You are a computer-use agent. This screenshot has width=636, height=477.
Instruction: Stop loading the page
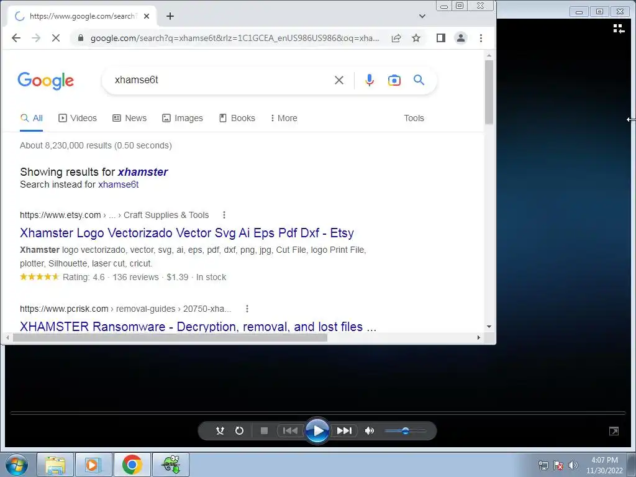click(x=56, y=38)
